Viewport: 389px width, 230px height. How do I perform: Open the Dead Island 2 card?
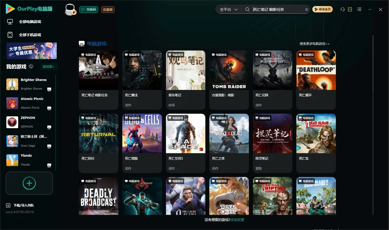click(316, 196)
